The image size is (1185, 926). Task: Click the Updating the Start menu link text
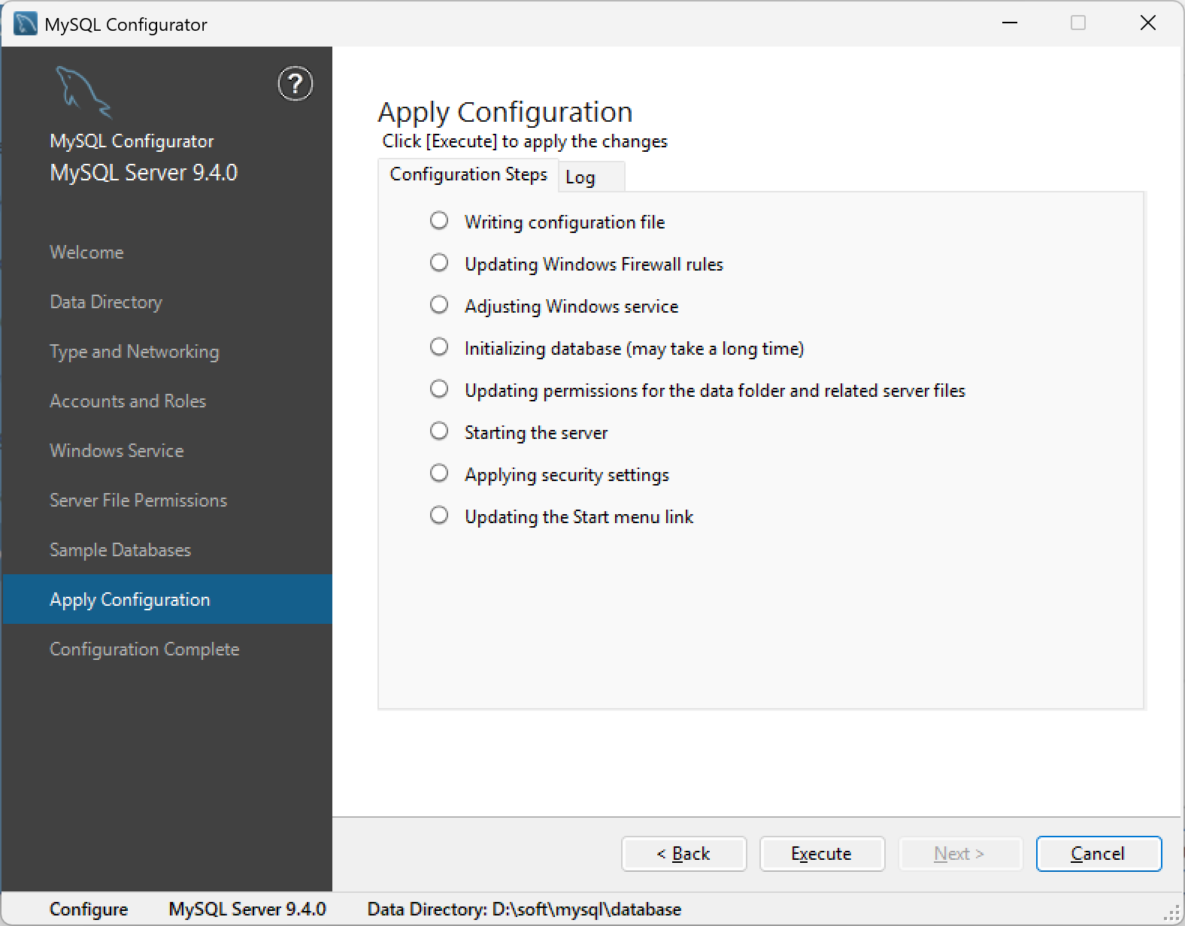[x=579, y=517]
